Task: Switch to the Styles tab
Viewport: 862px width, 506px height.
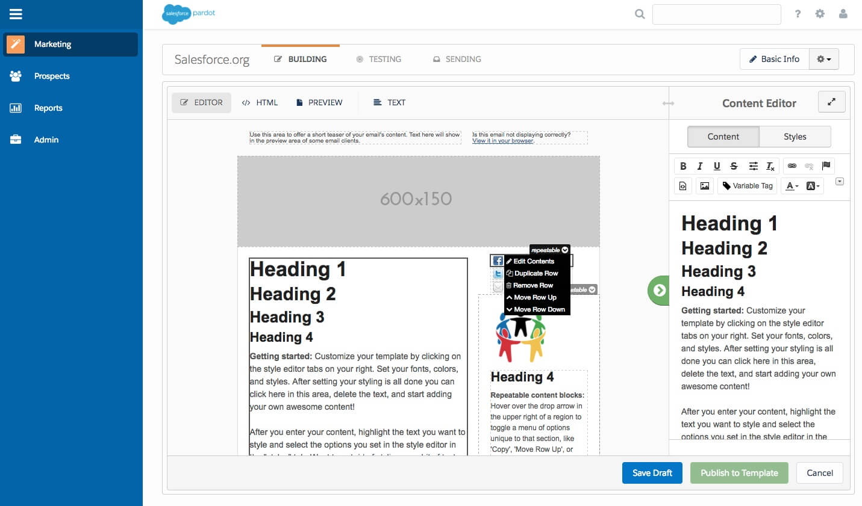Action: pos(795,137)
